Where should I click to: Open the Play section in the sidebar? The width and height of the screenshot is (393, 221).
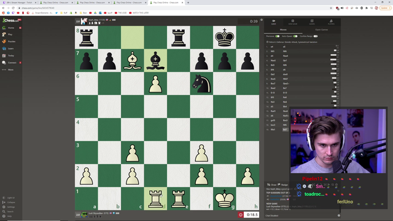[10, 34]
